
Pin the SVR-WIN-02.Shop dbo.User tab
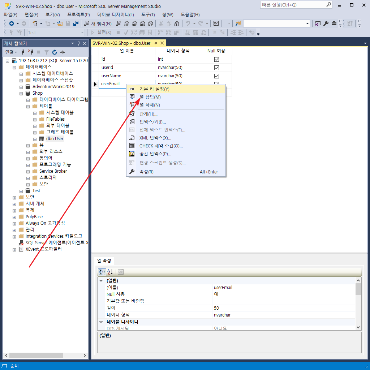pos(155,43)
